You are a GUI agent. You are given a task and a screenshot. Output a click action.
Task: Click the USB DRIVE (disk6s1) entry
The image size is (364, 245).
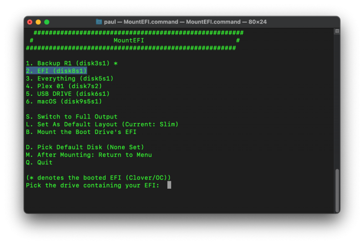67,94
